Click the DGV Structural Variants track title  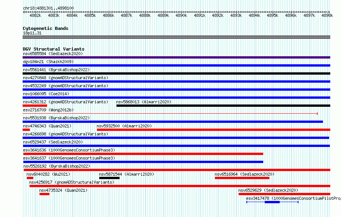pos(54,49)
